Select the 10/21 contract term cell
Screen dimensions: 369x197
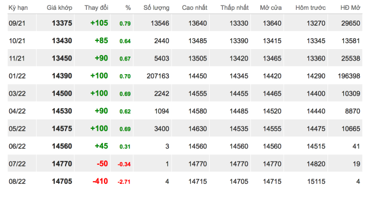tap(17, 41)
